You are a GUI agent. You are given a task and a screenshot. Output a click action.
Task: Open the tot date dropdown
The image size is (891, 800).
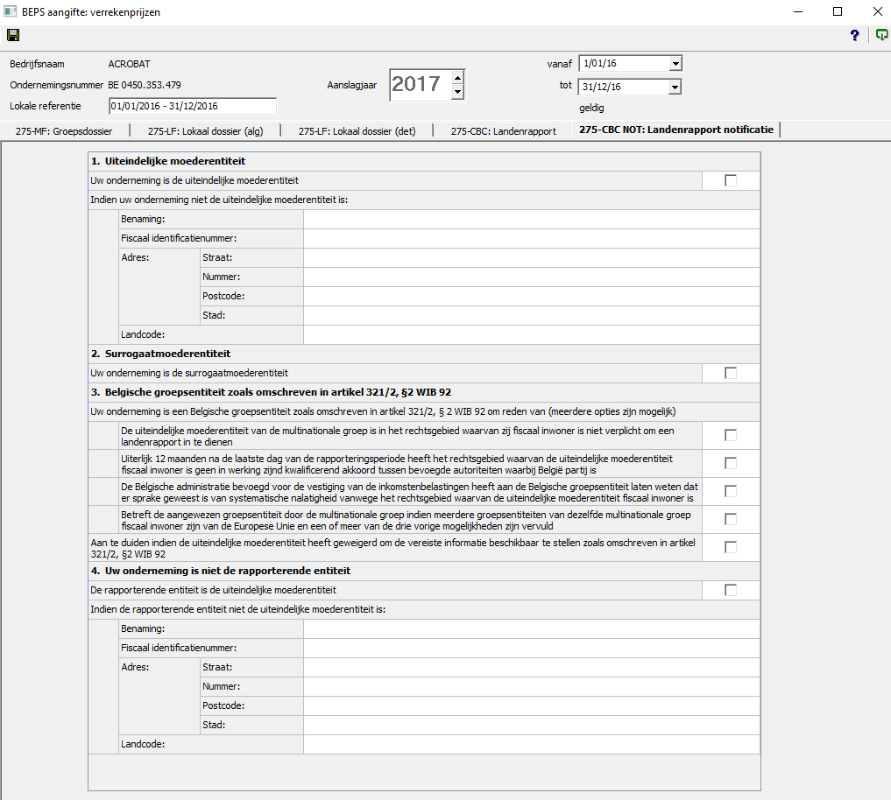click(x=675, y=87)
